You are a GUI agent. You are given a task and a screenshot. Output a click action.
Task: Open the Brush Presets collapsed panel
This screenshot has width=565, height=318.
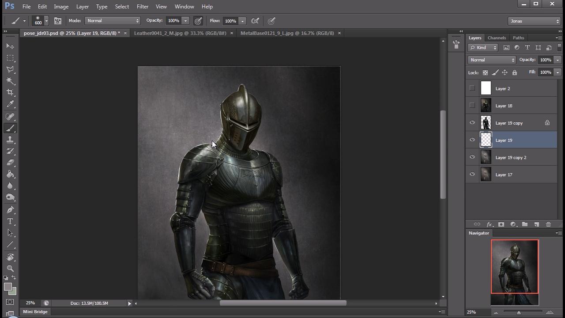click(456, 45)
